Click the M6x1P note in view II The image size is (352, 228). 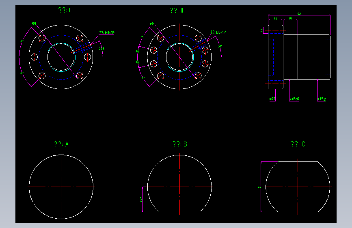click(x=218, y=32)
